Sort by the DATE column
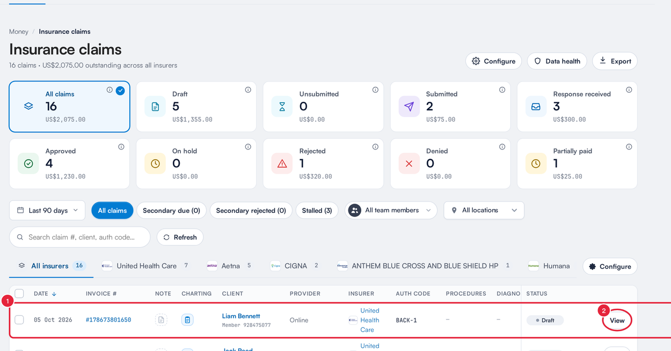Viewport: 671px width, 351px height. pos(45,294)
